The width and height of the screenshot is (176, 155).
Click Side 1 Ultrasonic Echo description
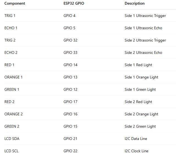click(x=143, y=28)
